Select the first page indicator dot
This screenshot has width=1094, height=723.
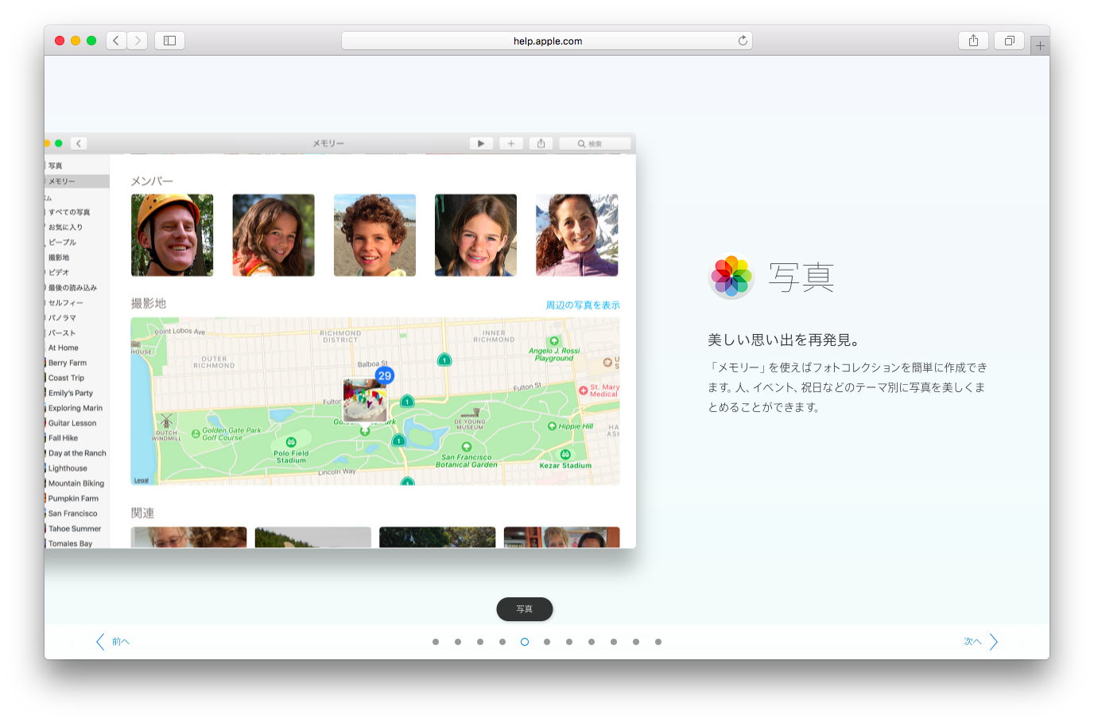click(x=436, y=642)
